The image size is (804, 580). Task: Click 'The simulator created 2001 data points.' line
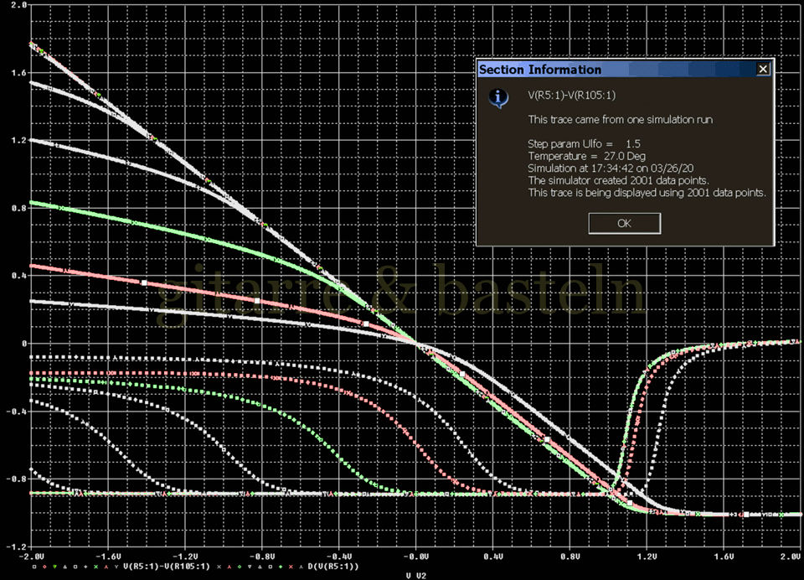[x=618, y=181]
